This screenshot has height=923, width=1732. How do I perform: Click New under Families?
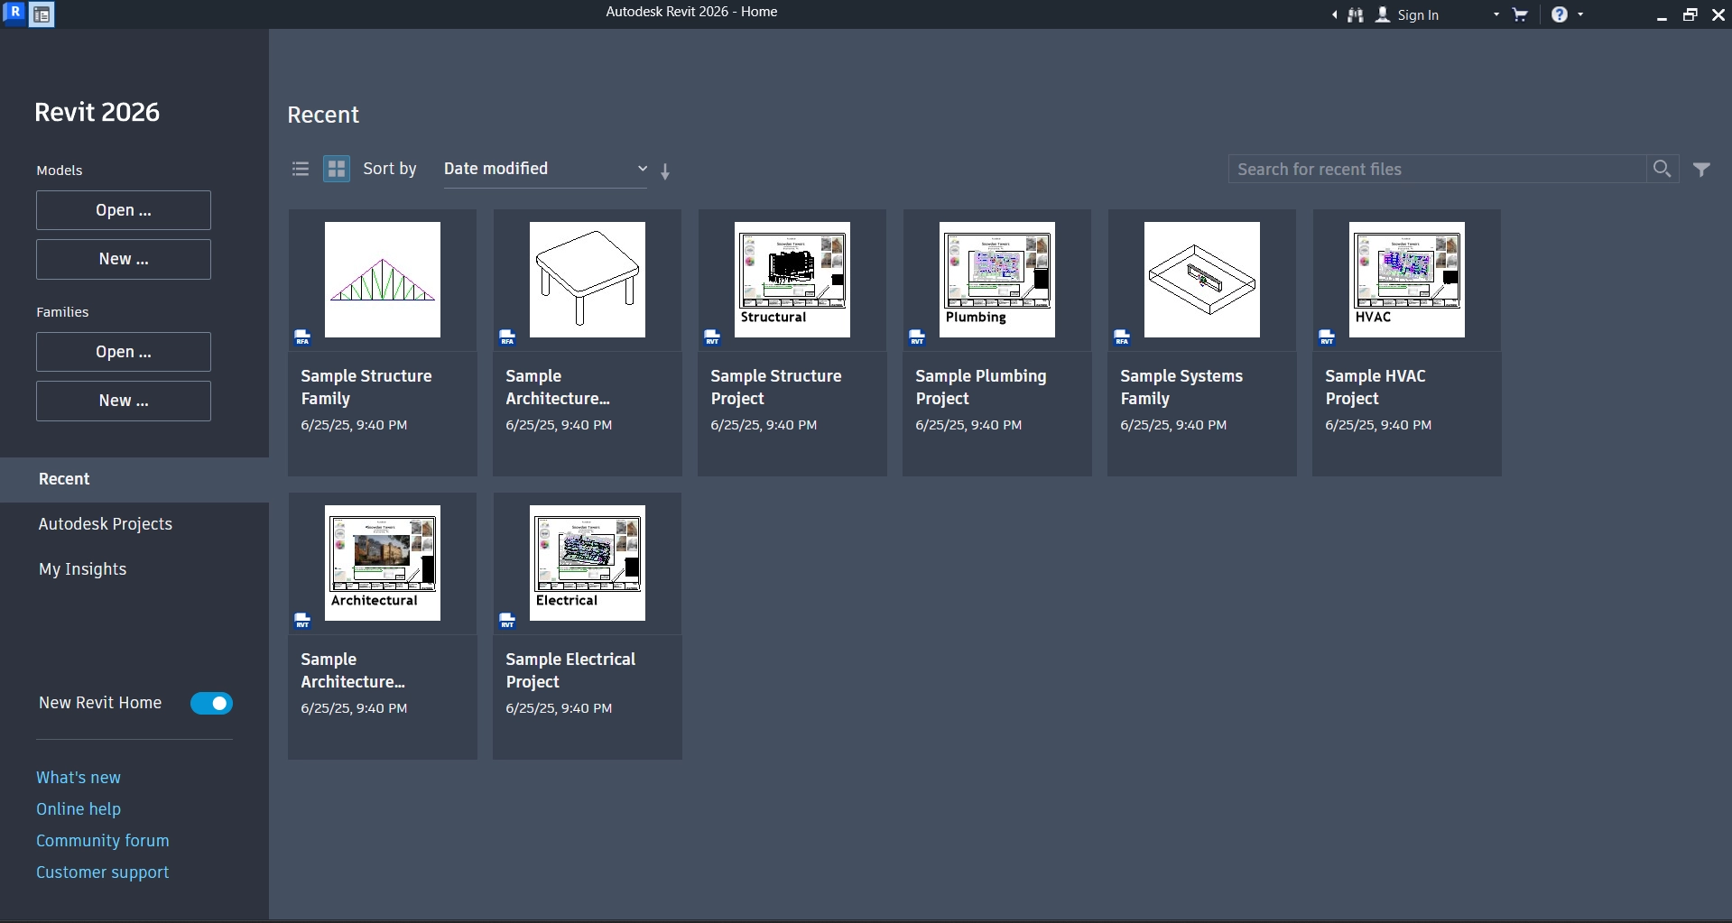[x=124, y=401]
